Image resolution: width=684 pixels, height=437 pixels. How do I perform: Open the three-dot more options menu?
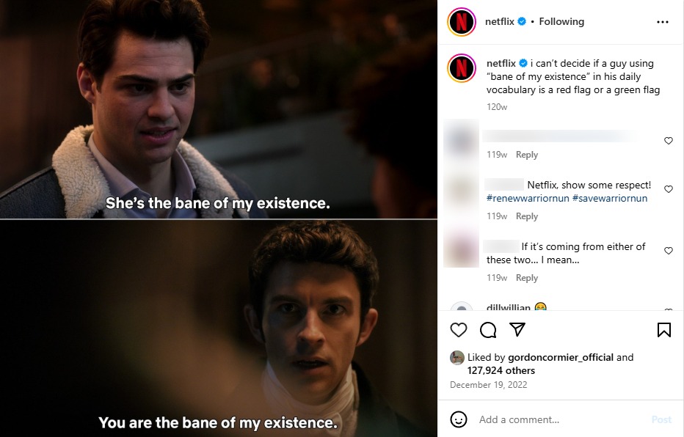(x=663, y=22)
